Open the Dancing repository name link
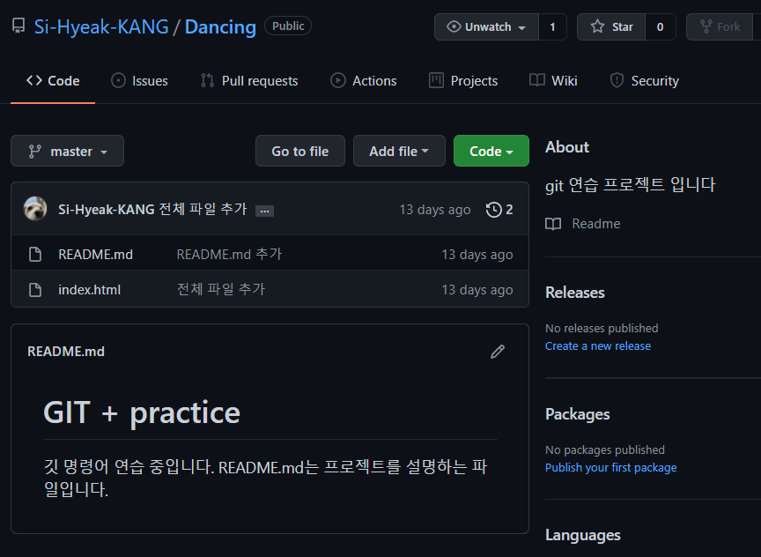 [x=220, y=26]
